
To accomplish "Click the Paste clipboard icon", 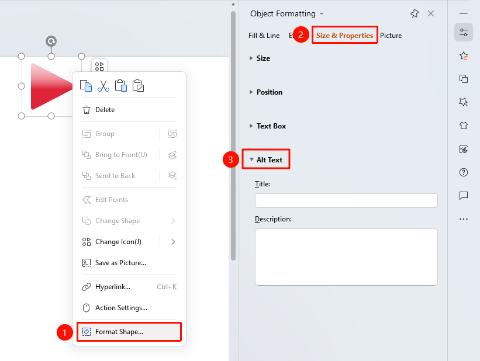I will coord(121,86).
